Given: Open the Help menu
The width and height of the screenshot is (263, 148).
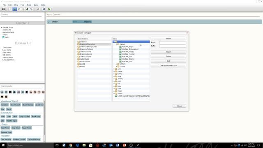Looking at the screenshot, I should tap(43, 5).
